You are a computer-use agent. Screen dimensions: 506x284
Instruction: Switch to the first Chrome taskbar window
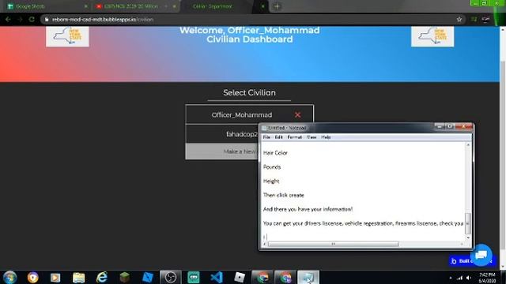tap(262, 277)
